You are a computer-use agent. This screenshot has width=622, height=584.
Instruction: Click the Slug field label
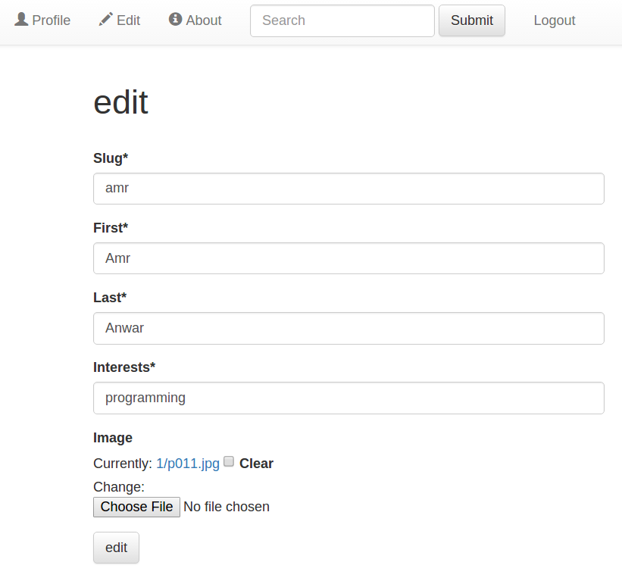tap(111, 158)
